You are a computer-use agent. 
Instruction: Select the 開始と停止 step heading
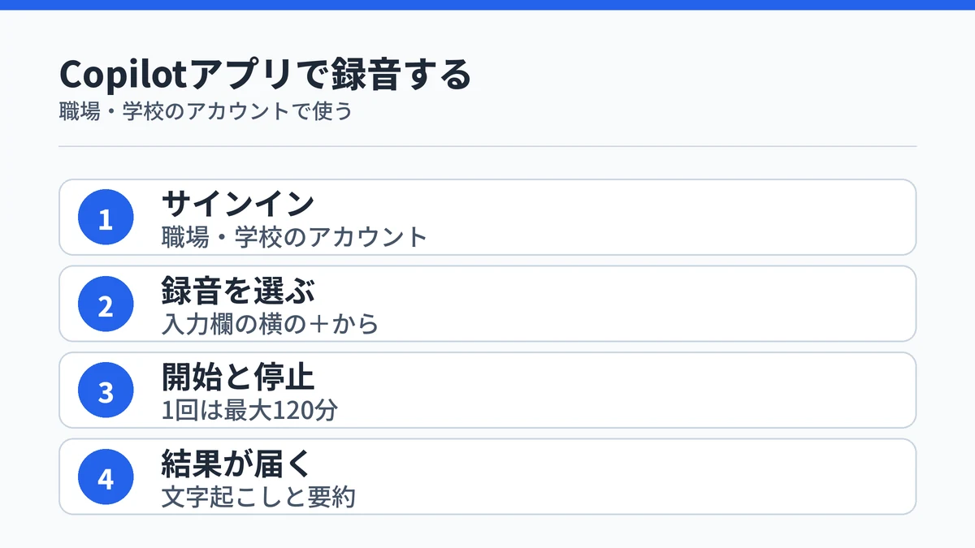[x=238, y=377]
